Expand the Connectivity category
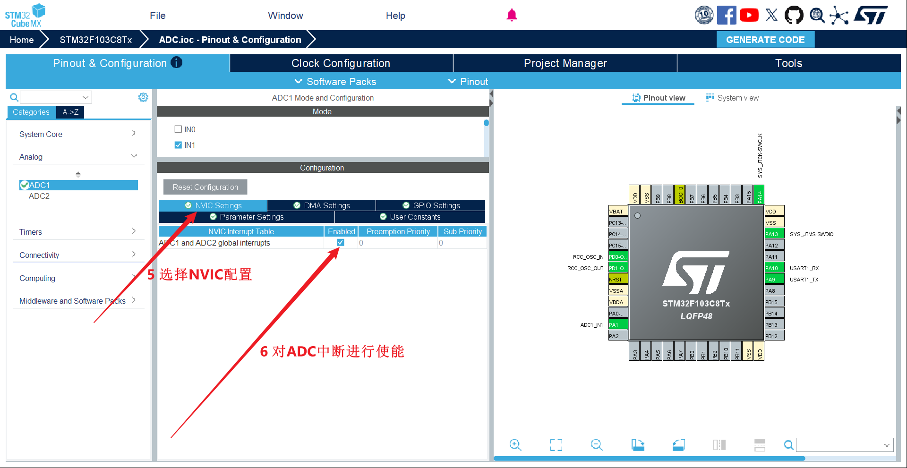 78,255
